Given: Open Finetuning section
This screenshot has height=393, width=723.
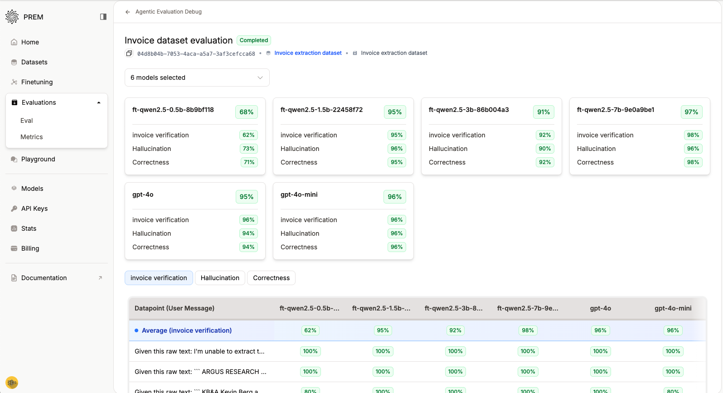Looking at the screenshot, I should 37,82.
